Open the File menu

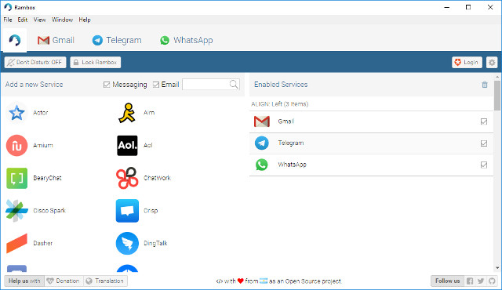pos(8,20)
